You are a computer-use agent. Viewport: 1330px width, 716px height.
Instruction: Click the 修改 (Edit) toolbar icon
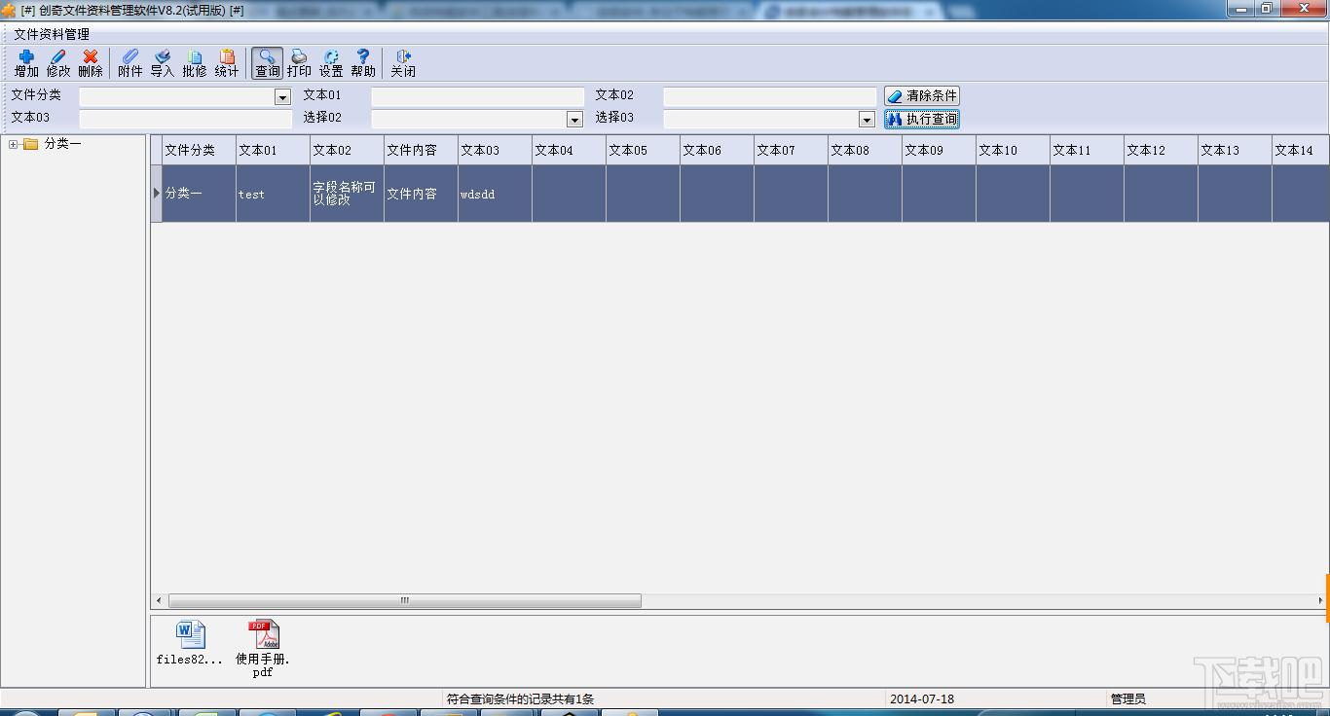point(58,63)
